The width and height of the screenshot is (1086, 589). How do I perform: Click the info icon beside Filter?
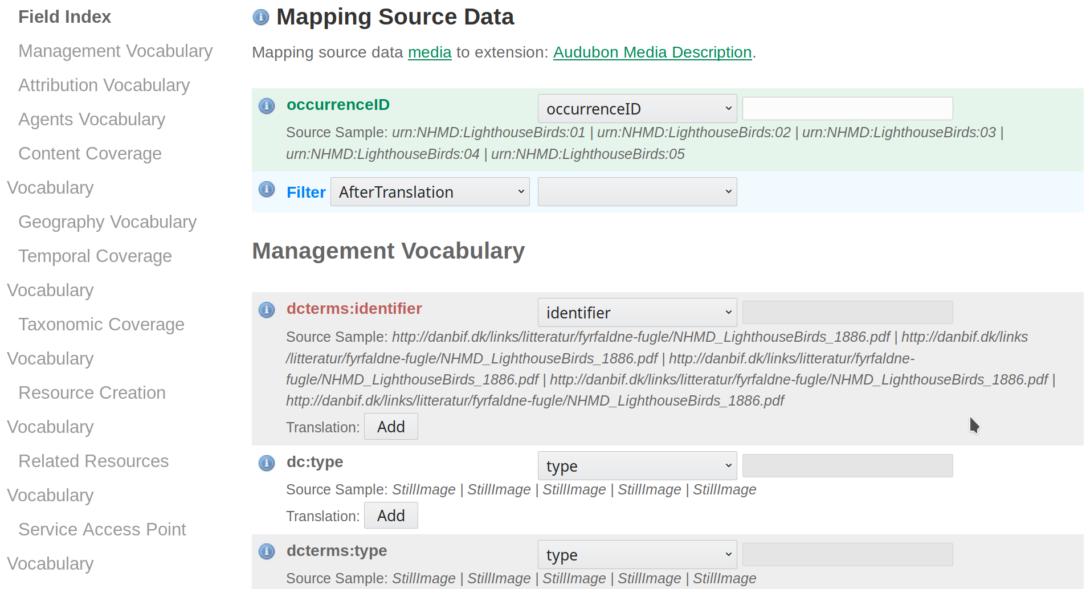[267, 189]
